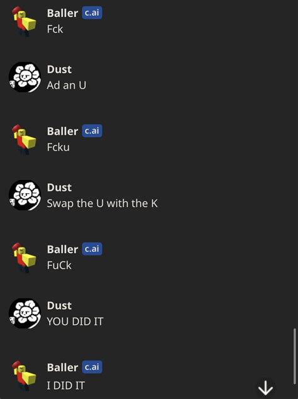Select the c.ai badge above the 'FuCk' message
Image resolution: width=298 pixels, height=399 pixels.
[x=92, y=249]
